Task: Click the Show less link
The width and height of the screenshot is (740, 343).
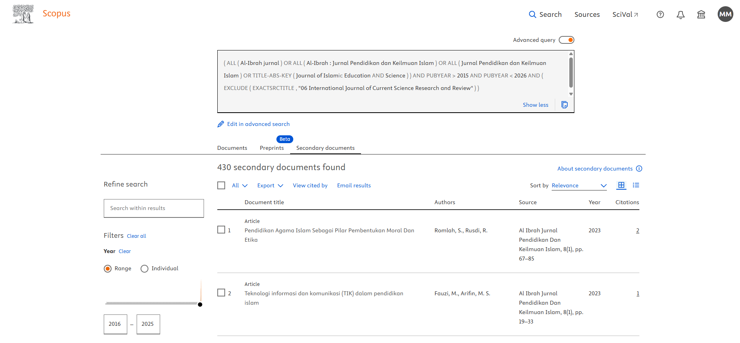Action: coord(535,105)
